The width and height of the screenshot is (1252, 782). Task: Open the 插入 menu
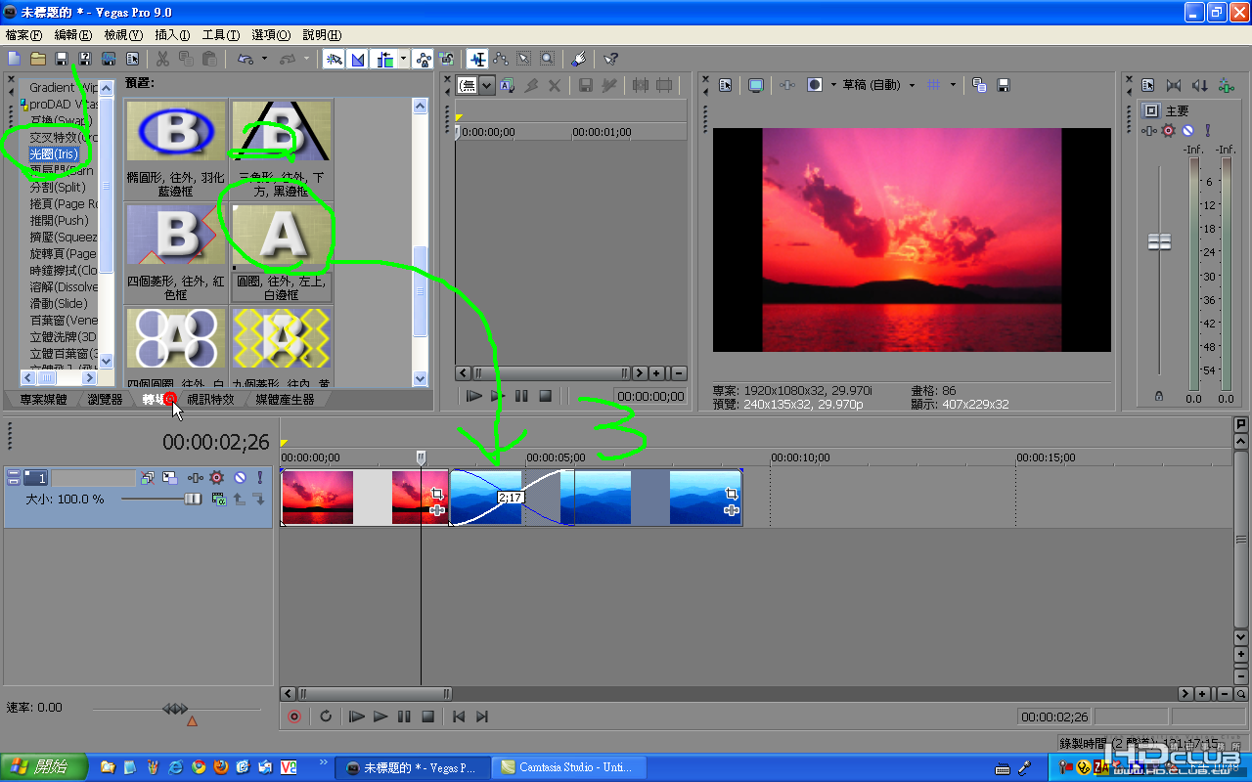[172, 34]
